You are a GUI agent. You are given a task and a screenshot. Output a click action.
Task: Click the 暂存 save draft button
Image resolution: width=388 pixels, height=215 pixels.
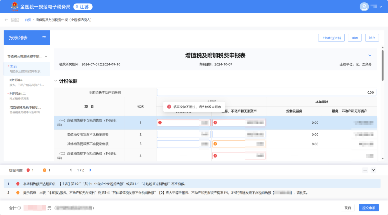[372, 38]
